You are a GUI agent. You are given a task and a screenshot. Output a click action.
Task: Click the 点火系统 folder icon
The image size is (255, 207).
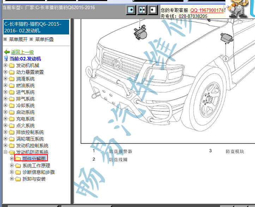tap(12, 125)
